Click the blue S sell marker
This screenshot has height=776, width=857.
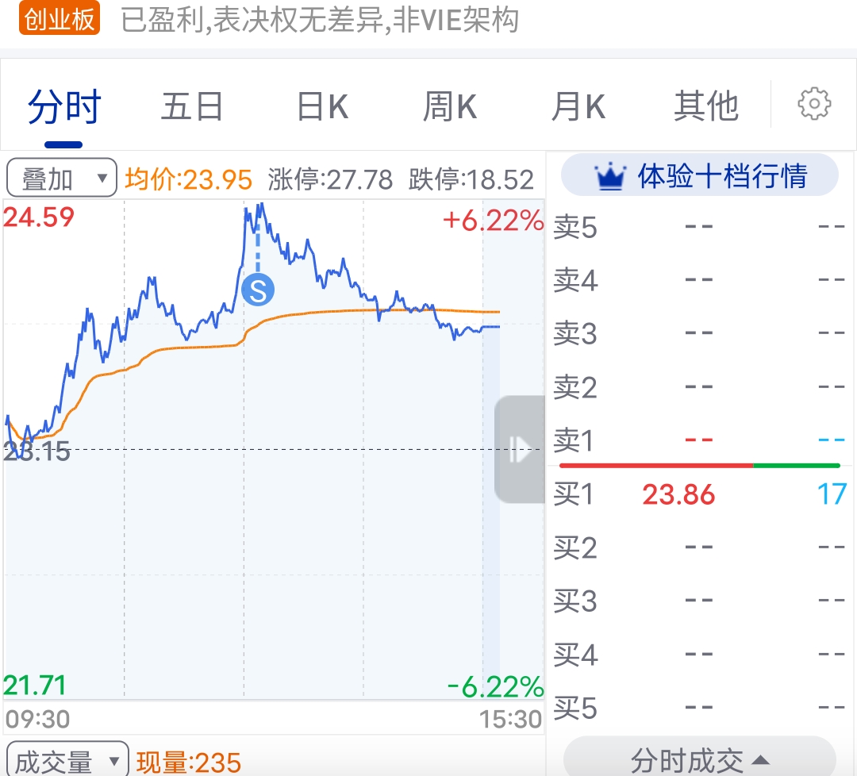pyautogui.click(x=258, y=290)
